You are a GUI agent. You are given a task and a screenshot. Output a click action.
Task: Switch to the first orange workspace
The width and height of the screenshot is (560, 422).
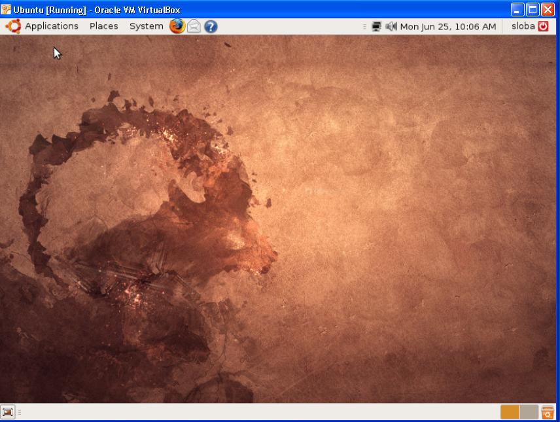(x=510, y=412)
